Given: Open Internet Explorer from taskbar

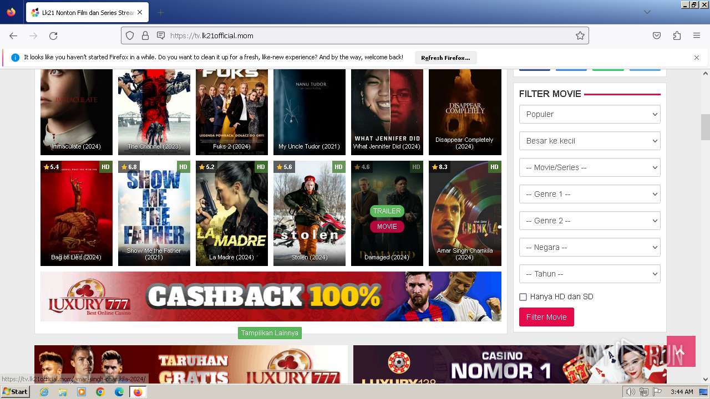Looking at the screenshot, I should [44, 392].
